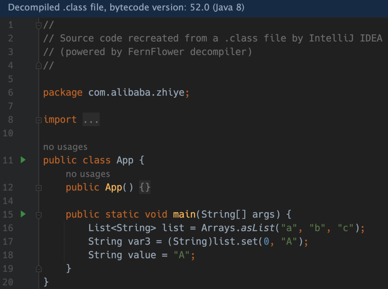Click the App class name on line 11
Viewport: 388px width, 289px height.
[x=125, y=161]
